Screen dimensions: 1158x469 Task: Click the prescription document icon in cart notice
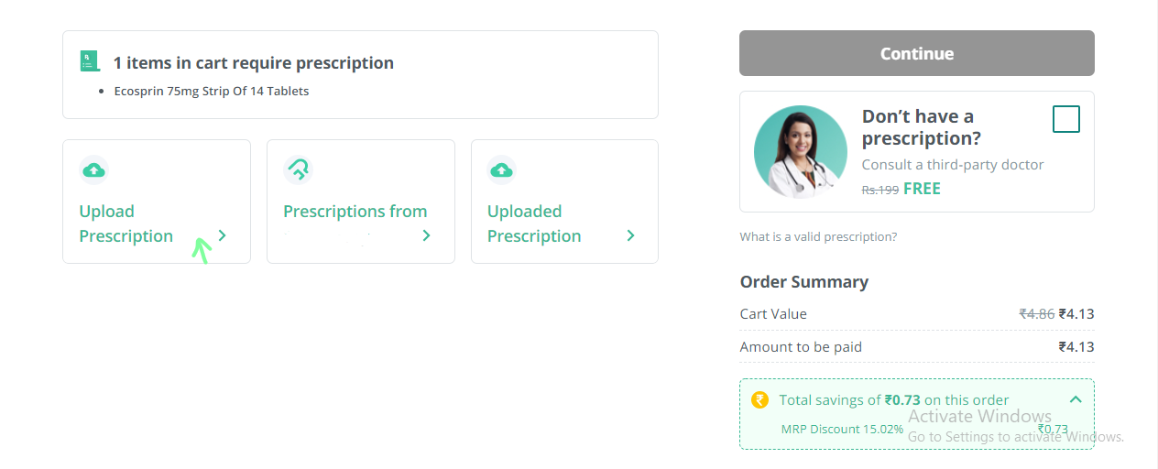pyautogui.click(x=88, y=61)
